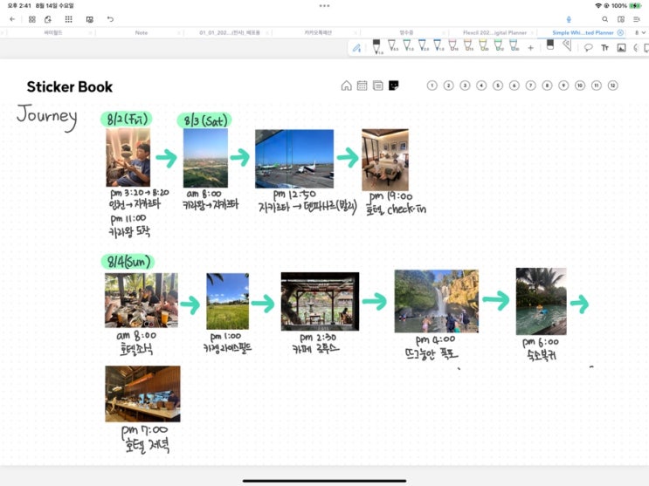Open the planner list page icon
Viewport: 649px width, 486px height.
tap(377, 86)
